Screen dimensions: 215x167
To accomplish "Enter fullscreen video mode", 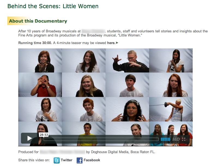I will click(184, 139).
